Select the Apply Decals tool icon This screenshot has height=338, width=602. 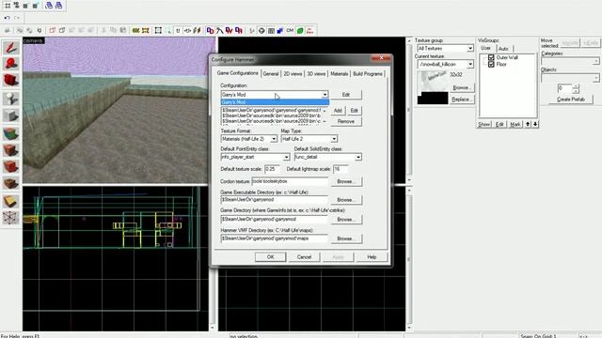pyautogui.click(x=10, y=167)
